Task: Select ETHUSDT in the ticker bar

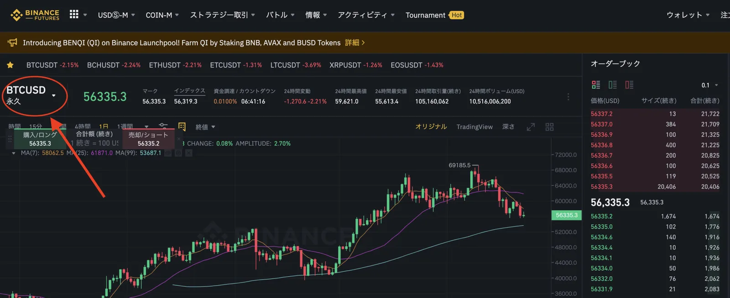Action: (x=175, y=65)
